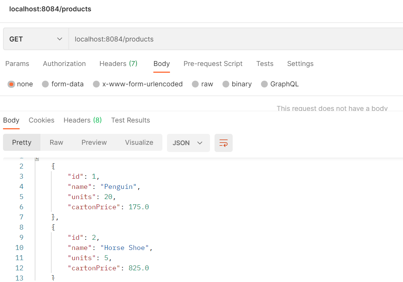Click the cartonPrice value 825.0
Viewport: 403px width, 282px height.
click(x=139, y=268)
